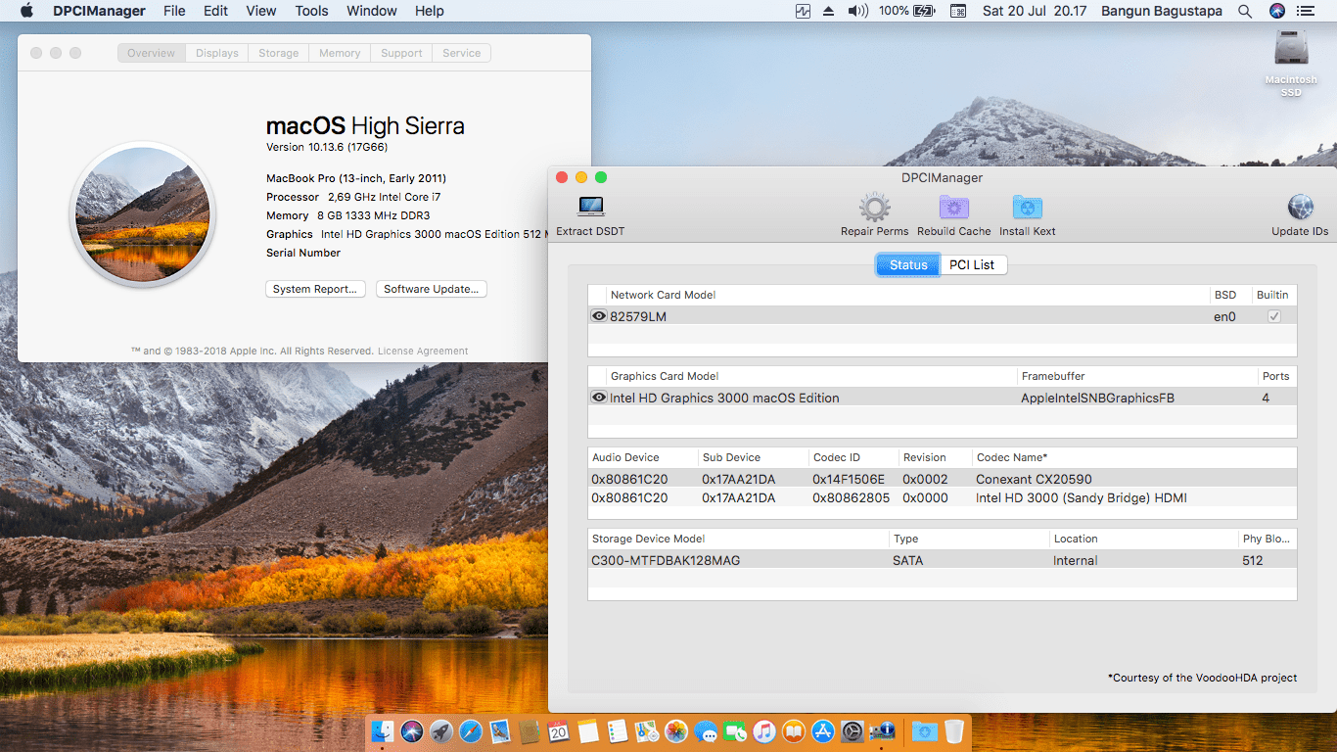Uncheck the Builtin checkbox for en0
This screenshot has width=1337, height=752.
(1273, 315)
